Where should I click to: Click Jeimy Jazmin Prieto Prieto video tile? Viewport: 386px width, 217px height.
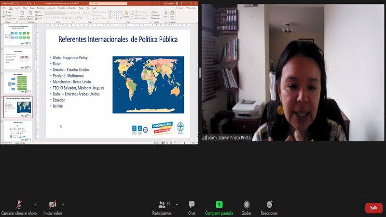[293, 73]
